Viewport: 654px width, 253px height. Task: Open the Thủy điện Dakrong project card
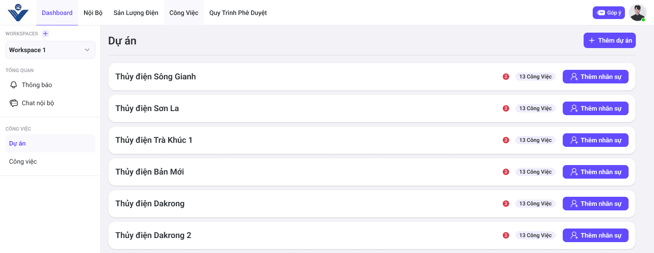pos(372,204)
